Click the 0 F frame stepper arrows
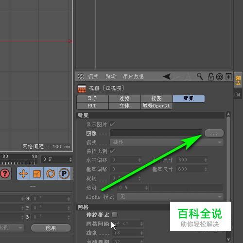This screenshot has height=243, width=243. pos(70,159)
